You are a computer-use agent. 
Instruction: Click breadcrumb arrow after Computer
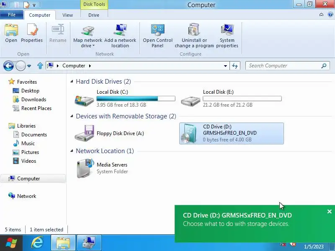click(x=90, y=66)
